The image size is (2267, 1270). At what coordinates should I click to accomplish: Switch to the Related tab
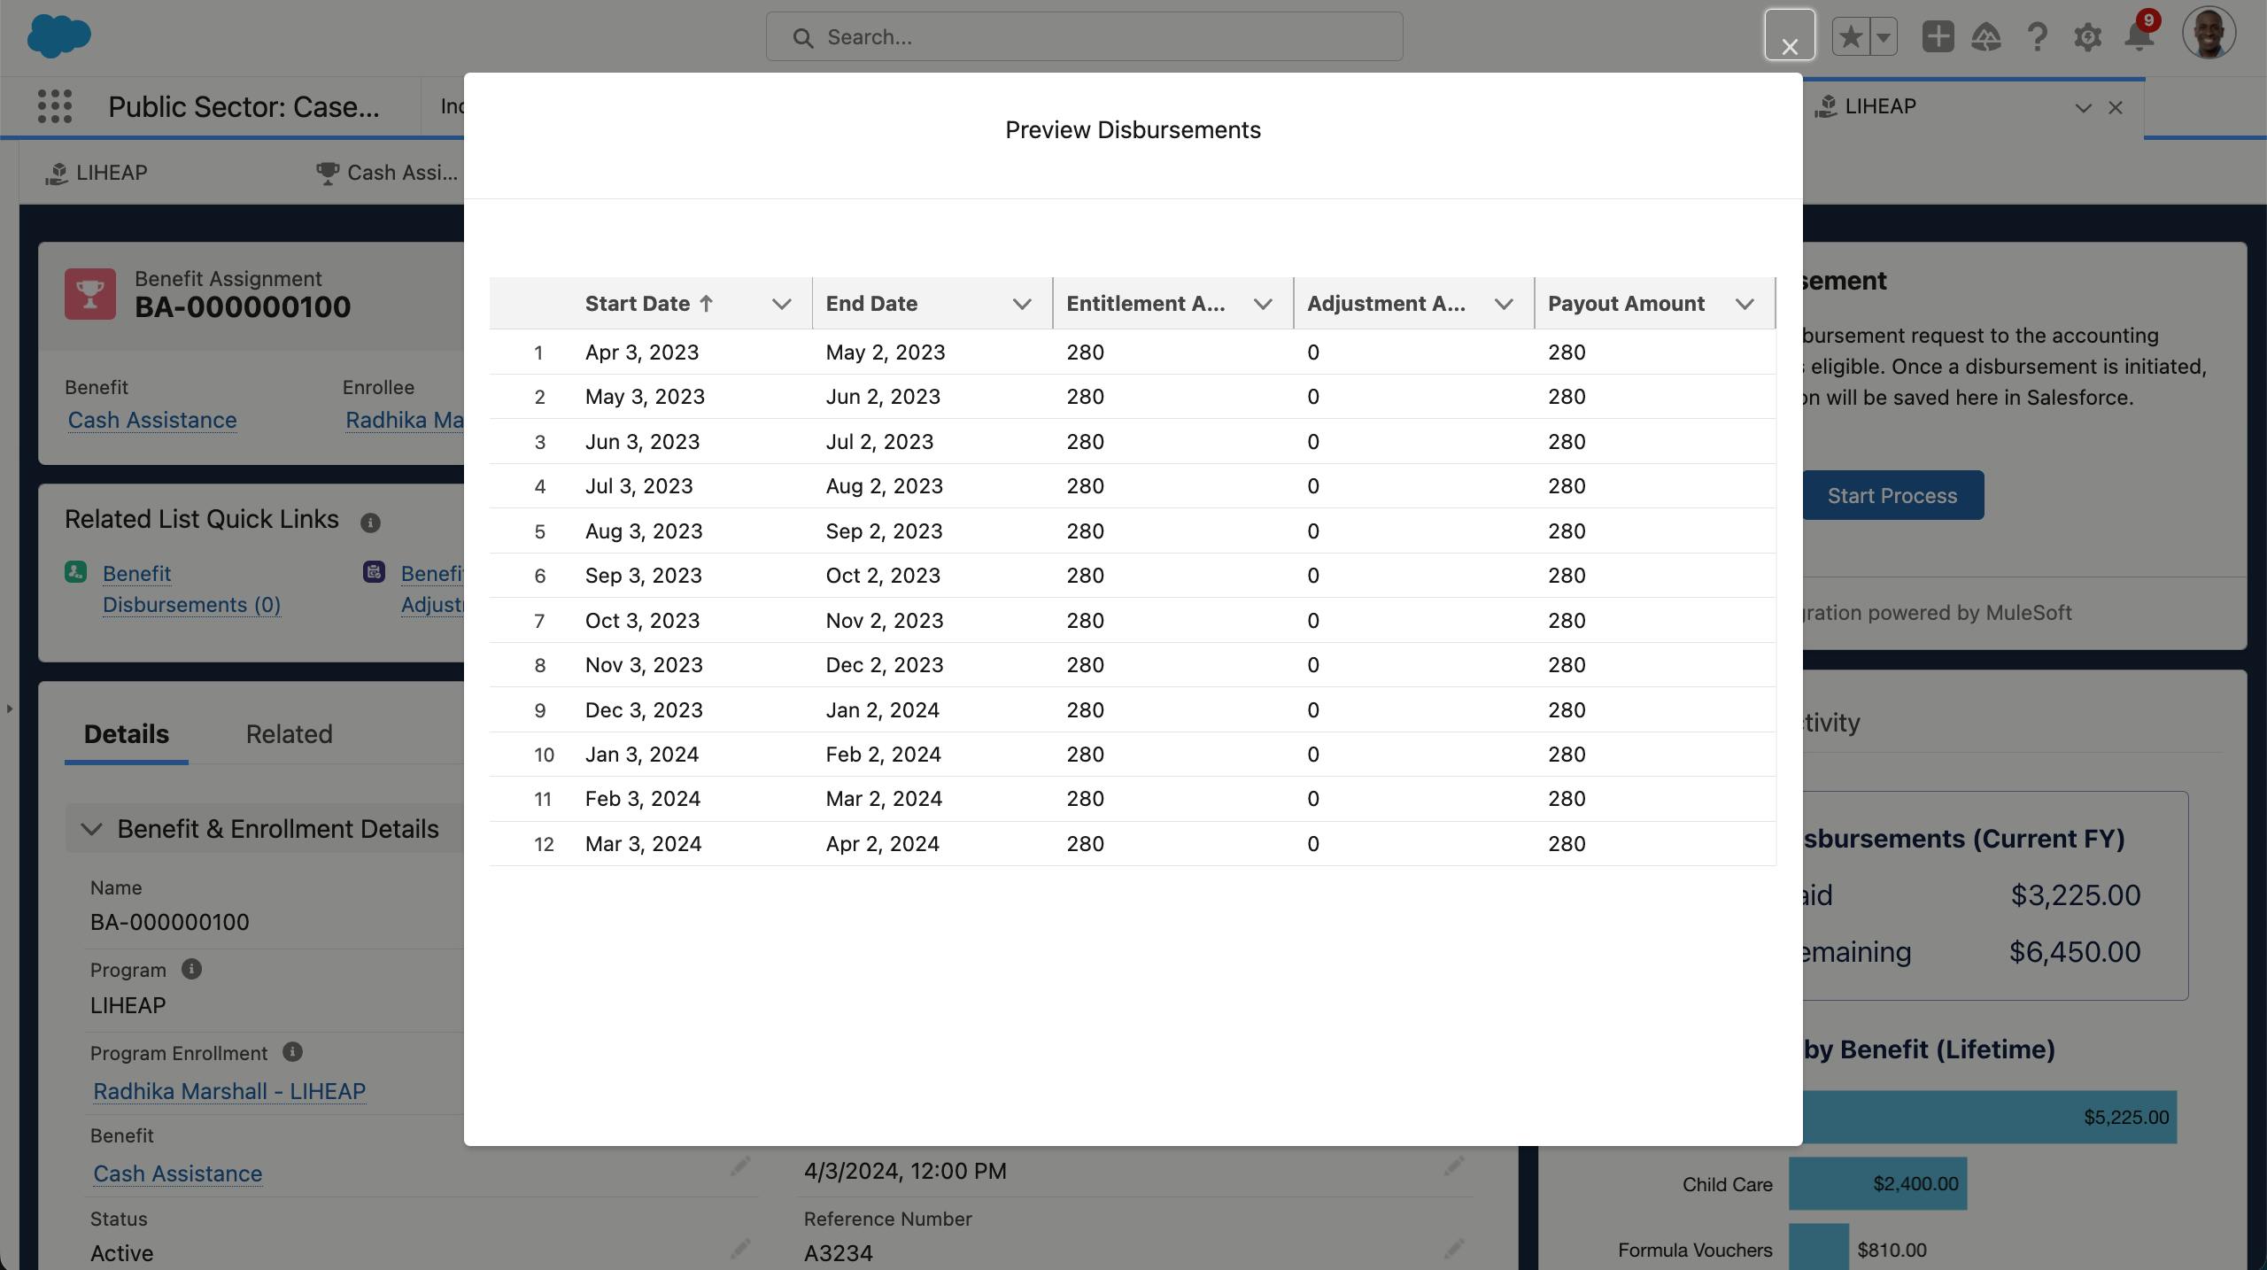[x=289, y=734]
